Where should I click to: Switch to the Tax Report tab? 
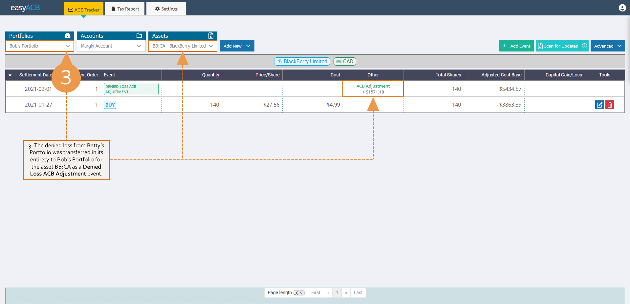[x=125, y=9]
